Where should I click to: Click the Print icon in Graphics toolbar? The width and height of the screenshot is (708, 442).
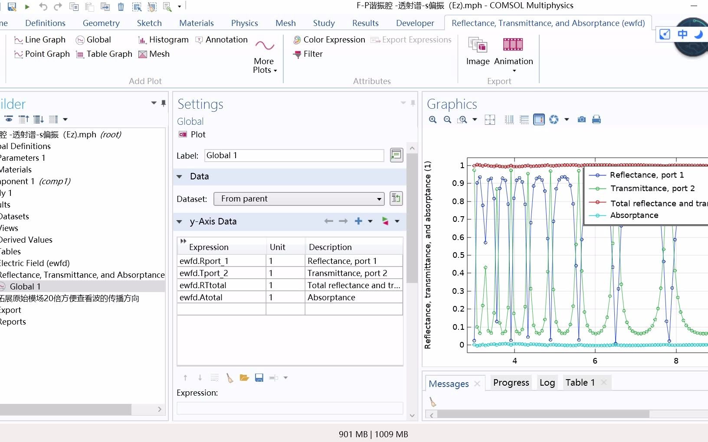click(x=597, y=120)
